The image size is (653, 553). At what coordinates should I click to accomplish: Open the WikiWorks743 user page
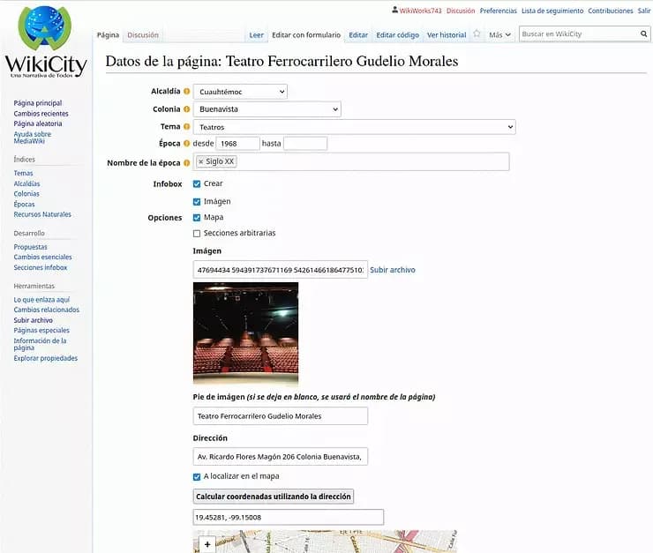tap(420, 11)
